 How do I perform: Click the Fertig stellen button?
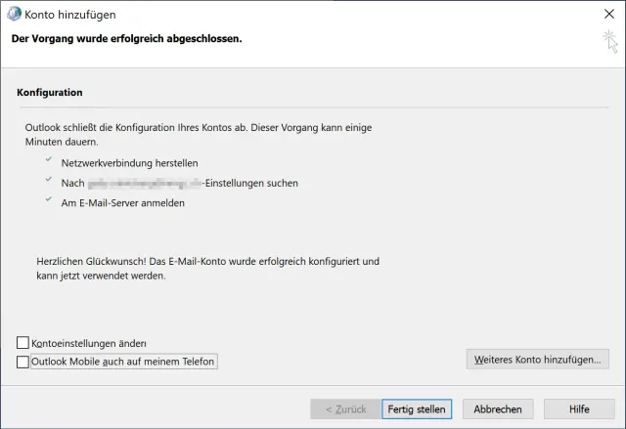point(417,409)
